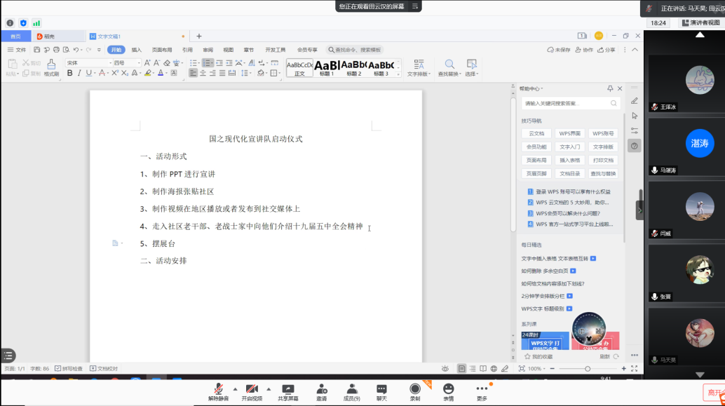Click the Share Screen (共享屏幕) icon

point(287,389)
